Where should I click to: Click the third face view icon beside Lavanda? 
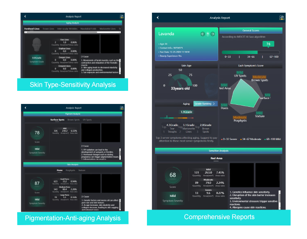(x=212, y=34)
